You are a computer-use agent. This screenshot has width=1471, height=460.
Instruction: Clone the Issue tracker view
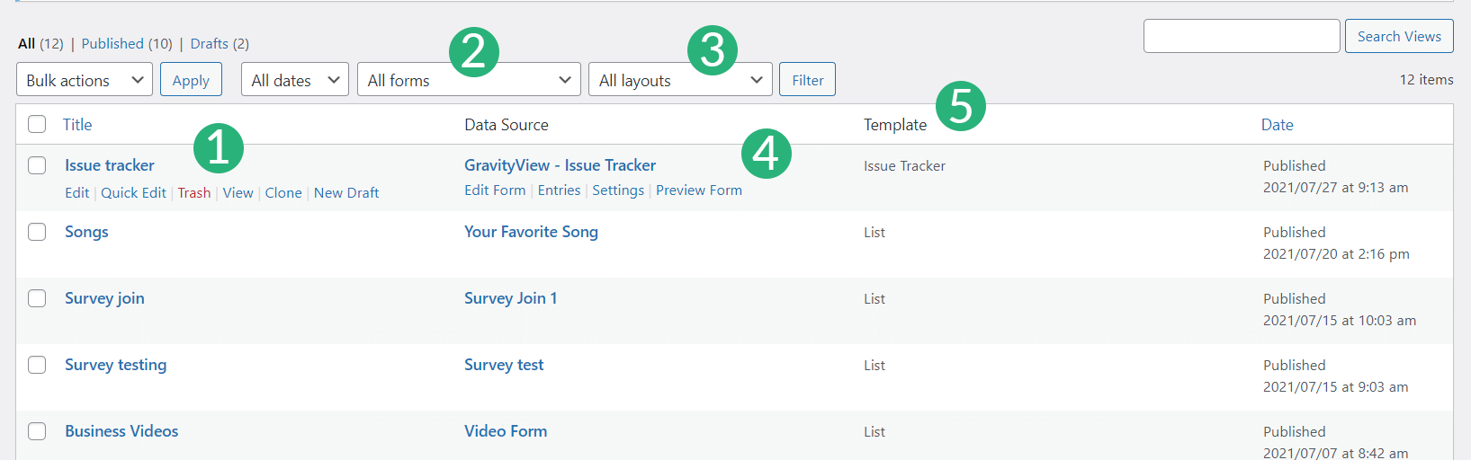(283, 192)
